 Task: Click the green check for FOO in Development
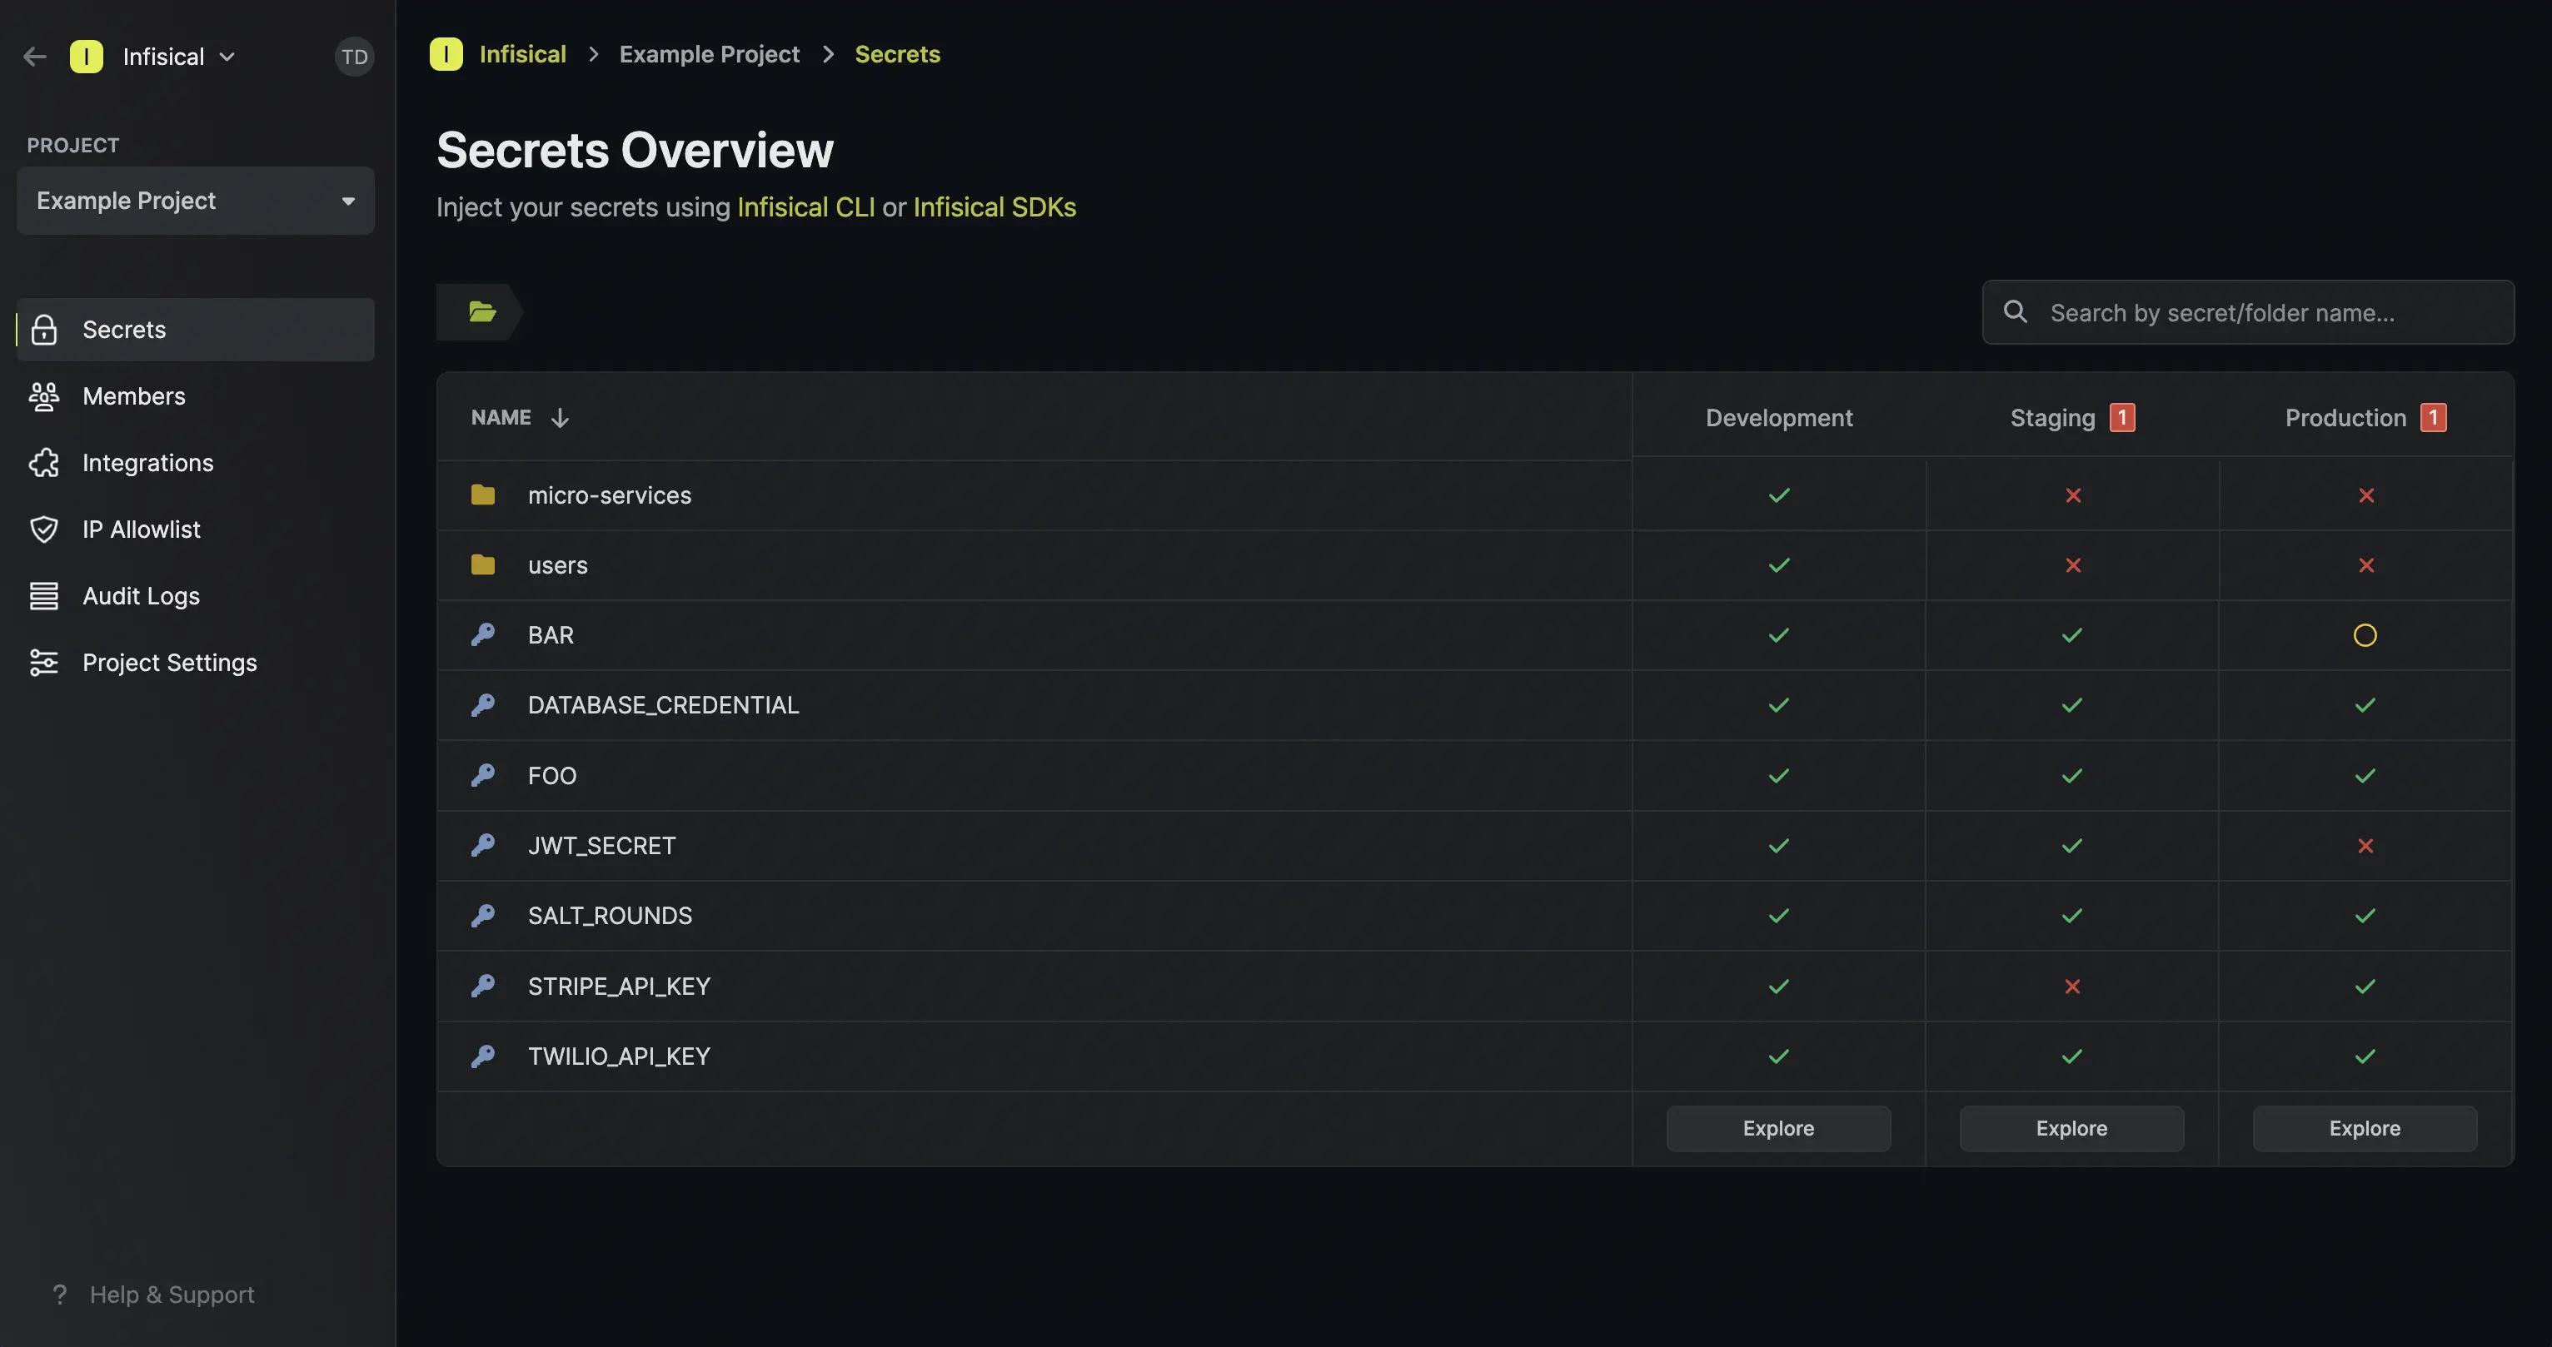1777,776
